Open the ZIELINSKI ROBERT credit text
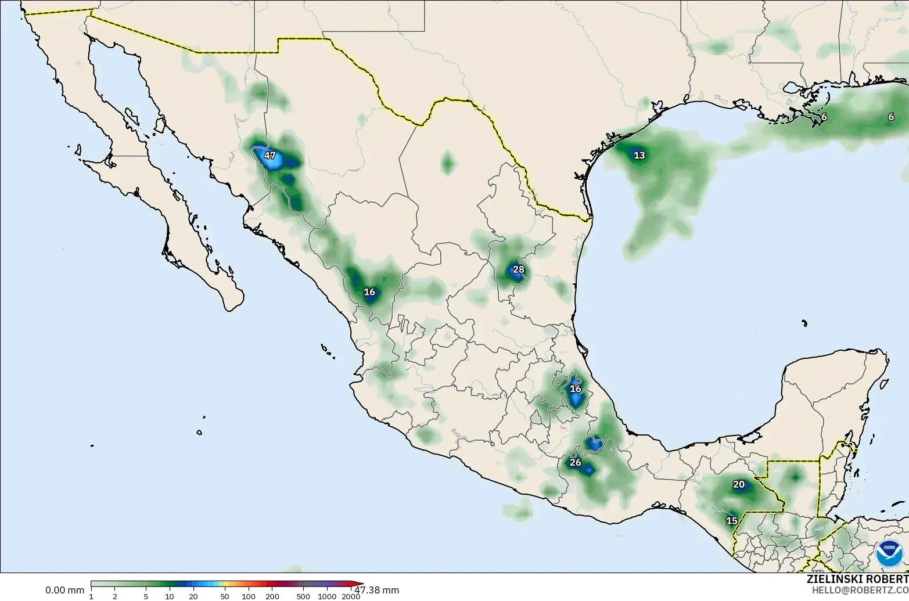 (858, 580)
